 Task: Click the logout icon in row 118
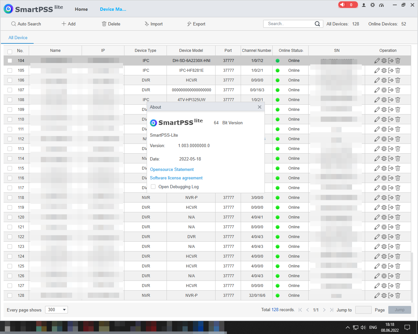pos(391,198)
